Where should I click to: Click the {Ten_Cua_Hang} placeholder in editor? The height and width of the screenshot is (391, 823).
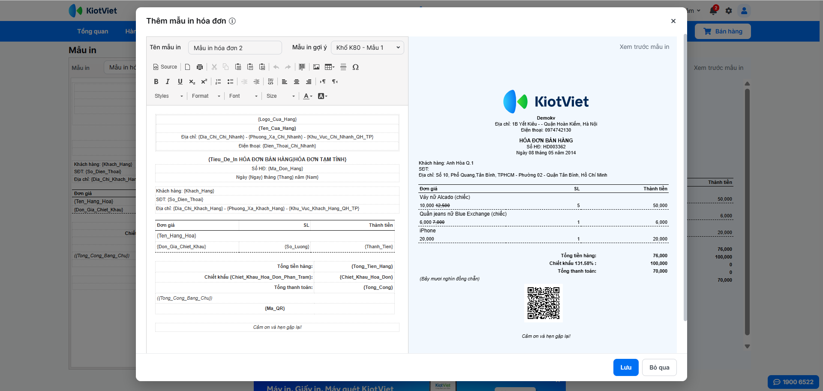coord(277,128)
